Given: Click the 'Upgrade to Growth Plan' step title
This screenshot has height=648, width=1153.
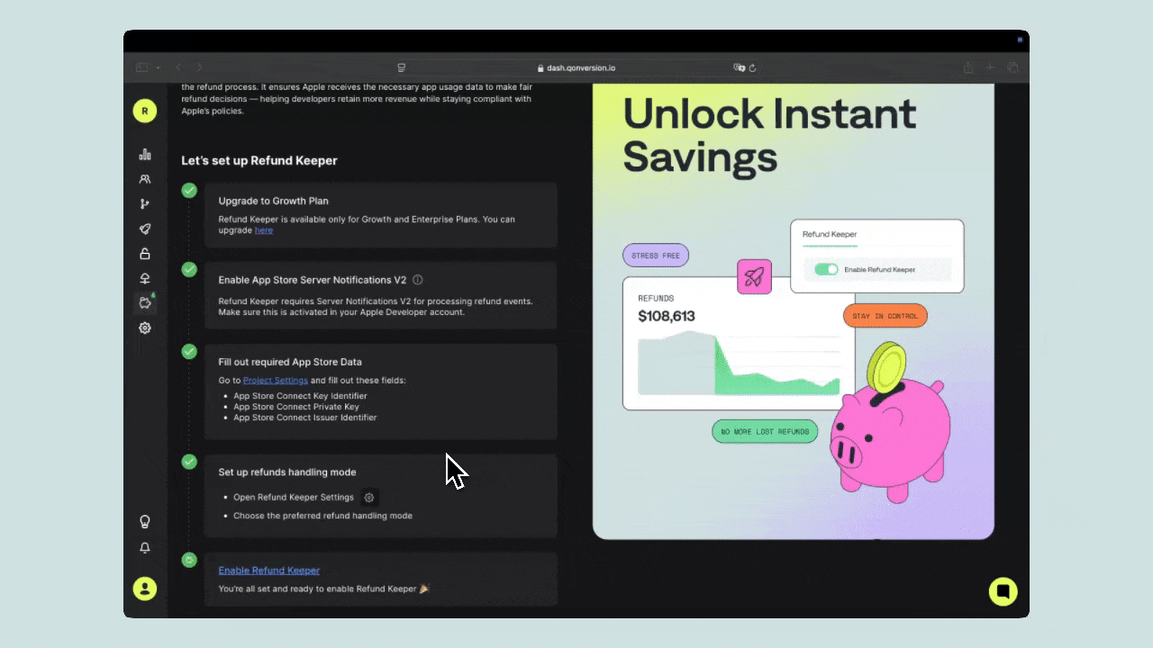Looking at the screenshot, I should [273, 201].
